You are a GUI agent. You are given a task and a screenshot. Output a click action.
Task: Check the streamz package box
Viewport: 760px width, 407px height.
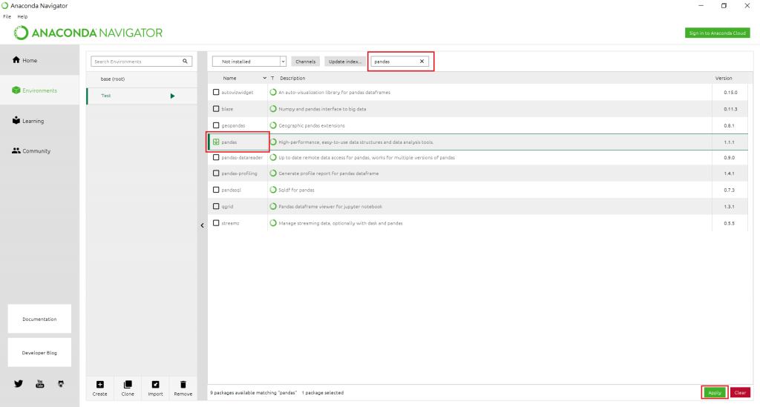click(x=216, y=223)
